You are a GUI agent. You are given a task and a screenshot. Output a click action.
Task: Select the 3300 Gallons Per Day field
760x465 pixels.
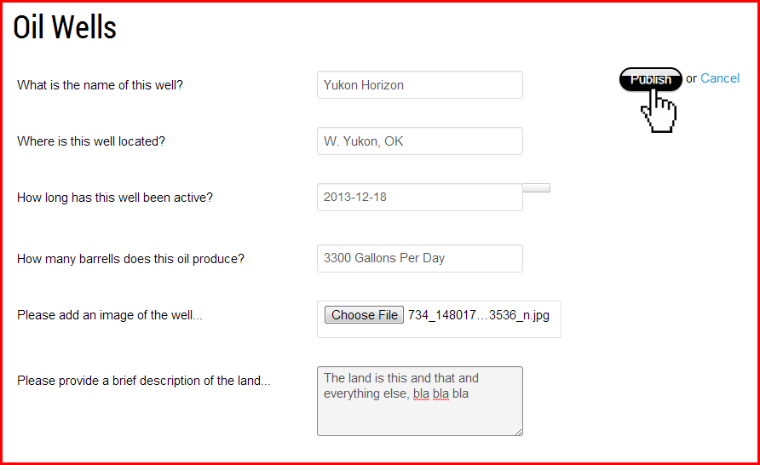pos(419,258)
